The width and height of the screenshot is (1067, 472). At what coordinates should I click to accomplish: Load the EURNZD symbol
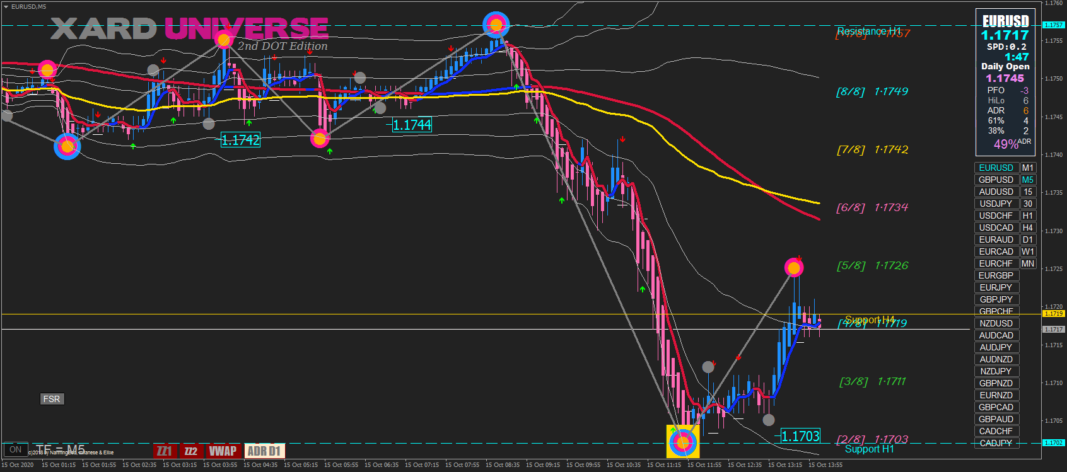point(996,395)
